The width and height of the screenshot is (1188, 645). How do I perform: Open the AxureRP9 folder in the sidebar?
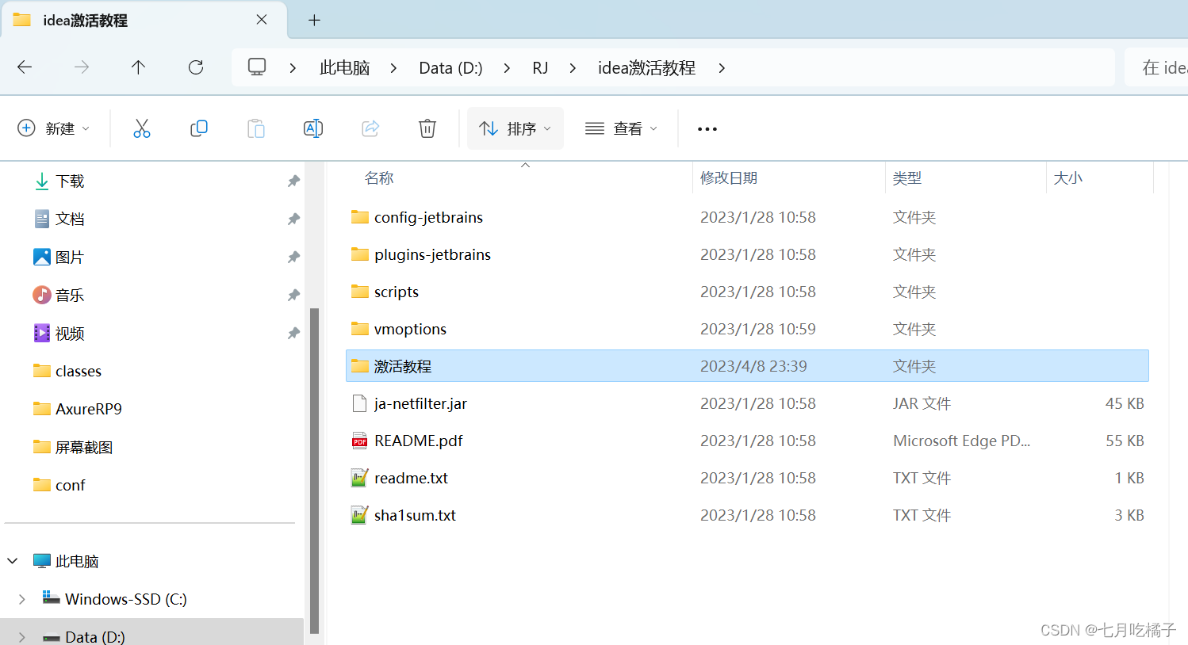88,409
